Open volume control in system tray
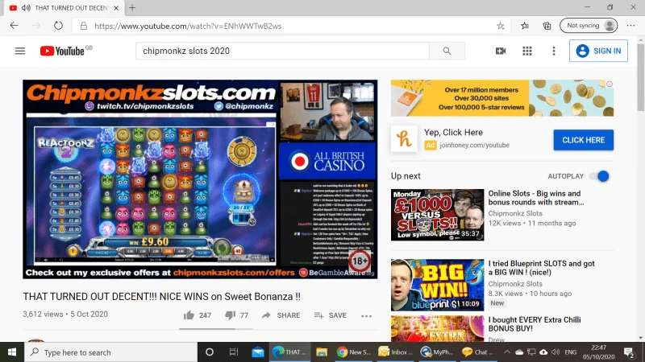 click(x=556, y=352)
